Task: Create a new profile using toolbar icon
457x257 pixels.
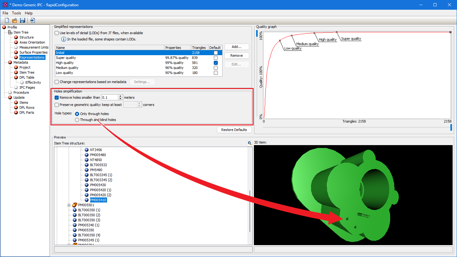Action: tap(7, 20)
